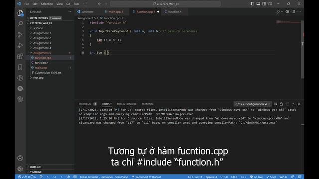This screenshot has height=179, width=319.
Task: Open the output log in editor
Action: pos(287,104)
